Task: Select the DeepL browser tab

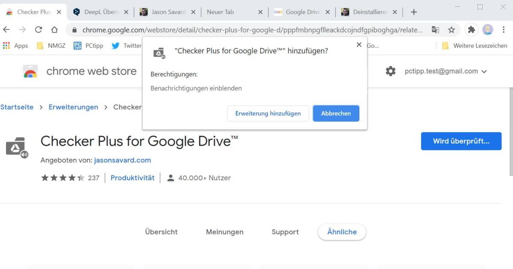Action: [98, 12]
